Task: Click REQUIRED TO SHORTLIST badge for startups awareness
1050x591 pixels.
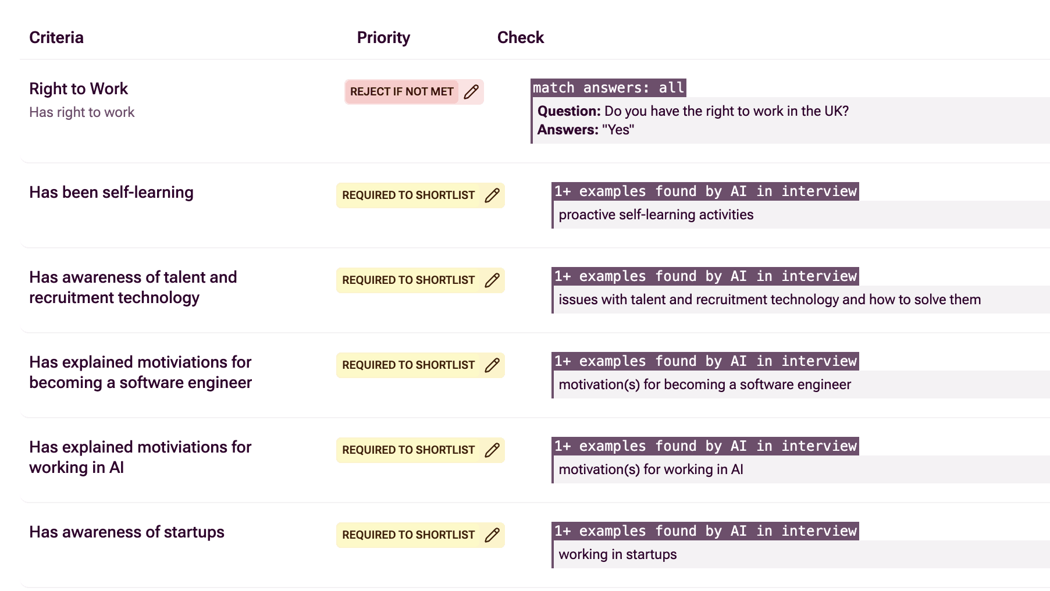Action: (408, 535)
